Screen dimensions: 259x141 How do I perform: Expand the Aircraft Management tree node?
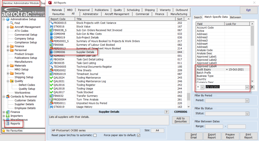pos(8,27)
